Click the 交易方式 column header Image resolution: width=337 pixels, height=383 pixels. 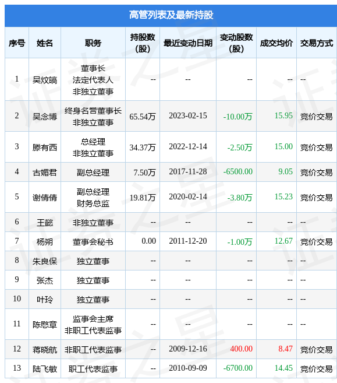[317, 43]
